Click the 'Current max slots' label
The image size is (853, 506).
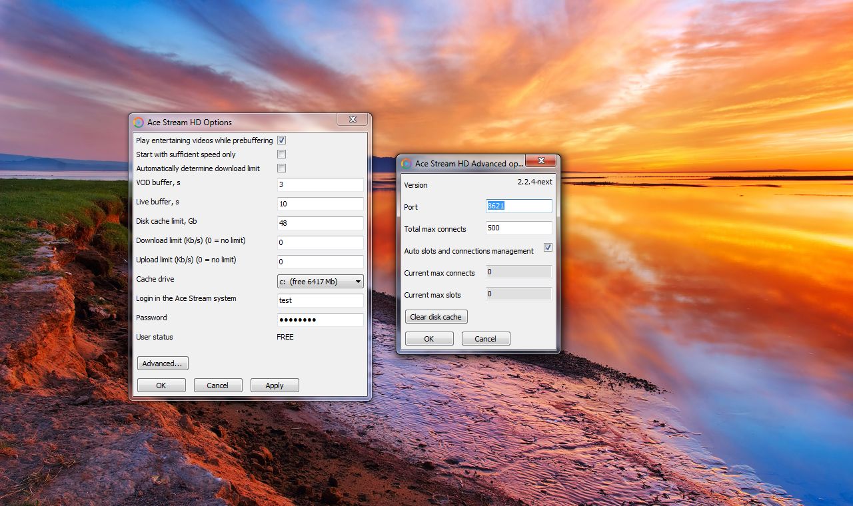click(x=432, y=295)
